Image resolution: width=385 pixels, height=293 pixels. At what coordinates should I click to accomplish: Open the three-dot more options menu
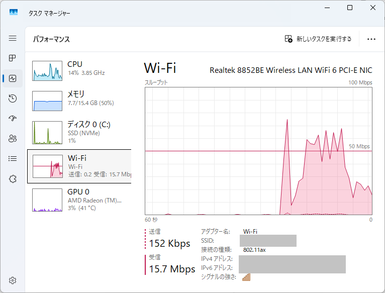[x=371, y=39]
